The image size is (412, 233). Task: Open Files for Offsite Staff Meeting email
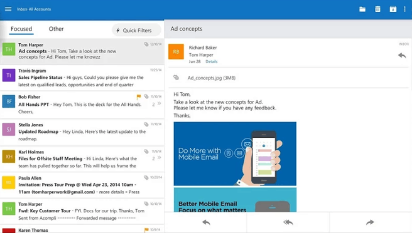[x=82, y=159]
